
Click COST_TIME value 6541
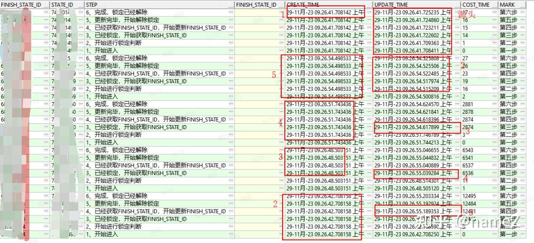[468, 158]
